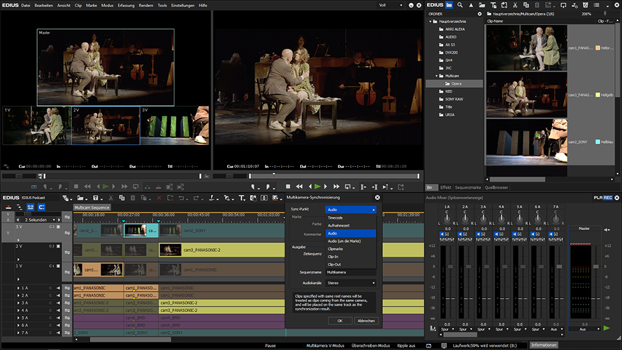This screenshot has width=622, height=350.
Task: Click the new sequence icon in timeline toolbar
Action: [65, 198]
